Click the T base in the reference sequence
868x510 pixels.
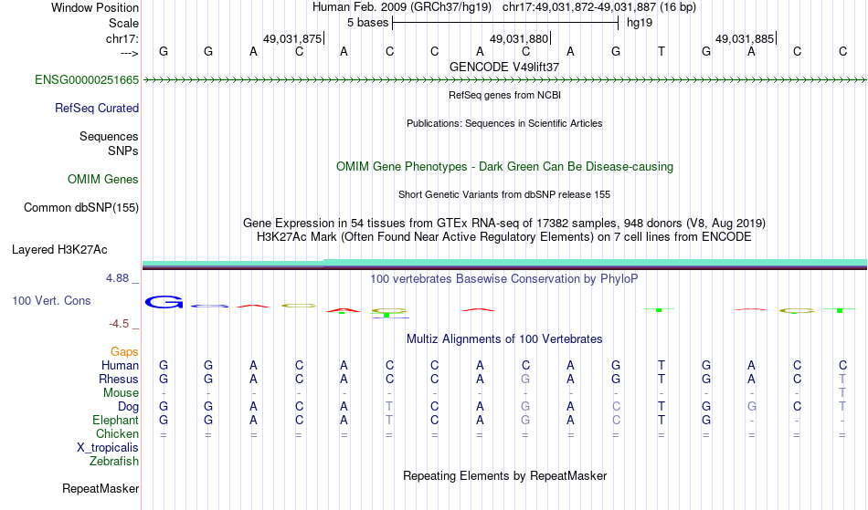(661, 51)
